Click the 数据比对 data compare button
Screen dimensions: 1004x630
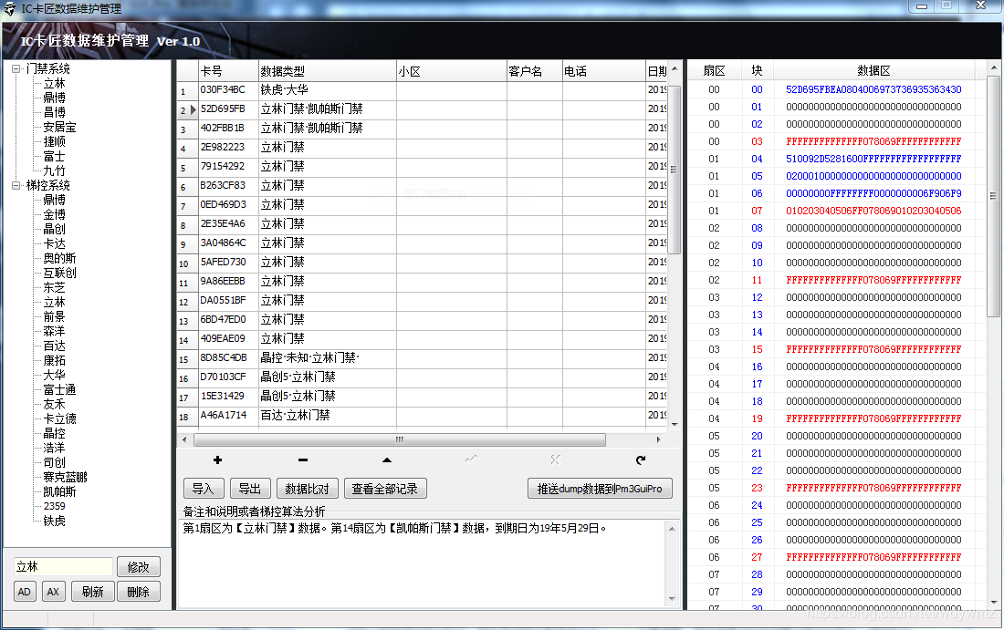(x=309, y=488)
